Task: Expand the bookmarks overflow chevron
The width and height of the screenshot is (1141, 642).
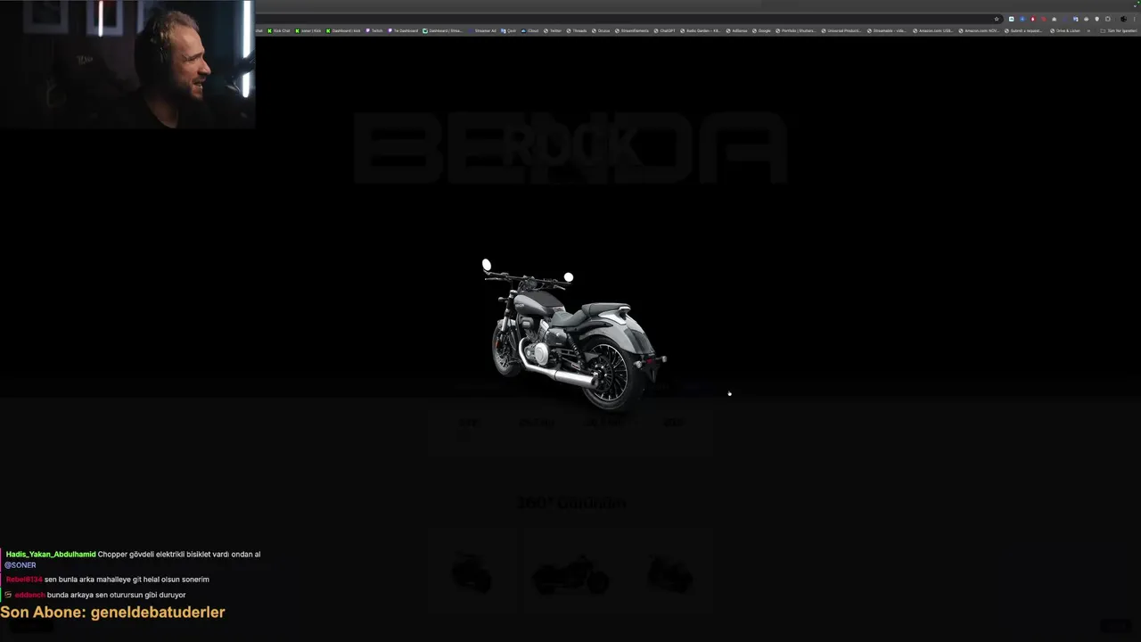Action: [x=1088, y=30]
